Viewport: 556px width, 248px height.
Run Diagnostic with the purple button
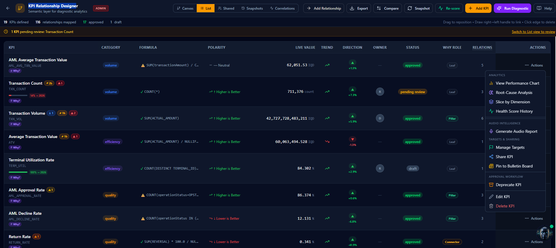coord(513,8)
